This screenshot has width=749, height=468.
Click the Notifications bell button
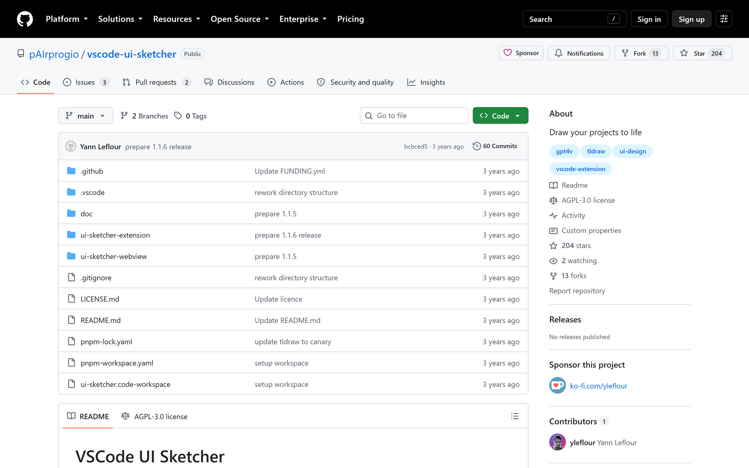[579, 53]
